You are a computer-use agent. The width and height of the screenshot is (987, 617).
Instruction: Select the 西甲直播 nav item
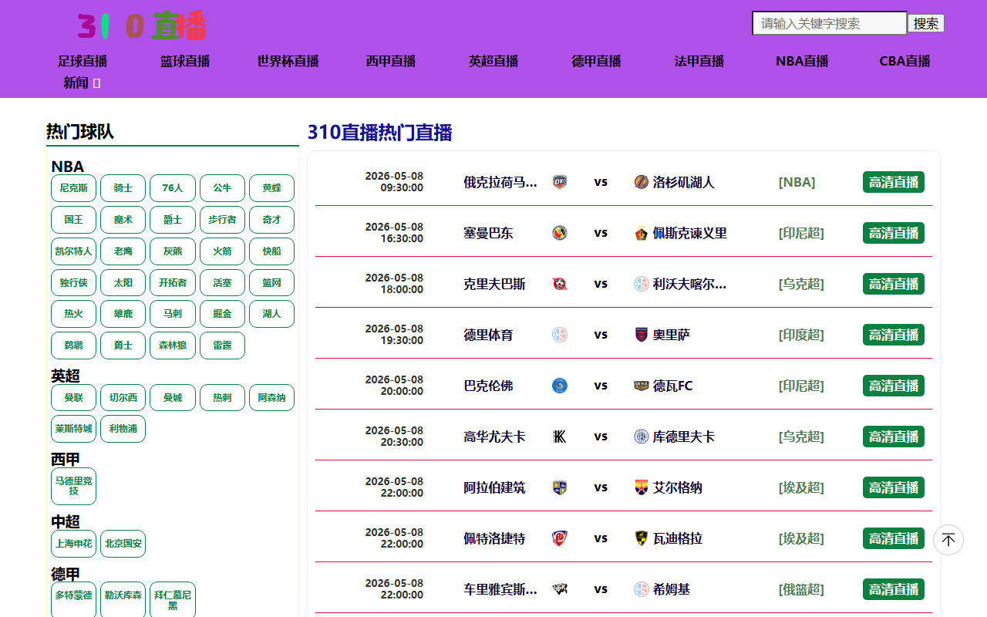[391, 61]
